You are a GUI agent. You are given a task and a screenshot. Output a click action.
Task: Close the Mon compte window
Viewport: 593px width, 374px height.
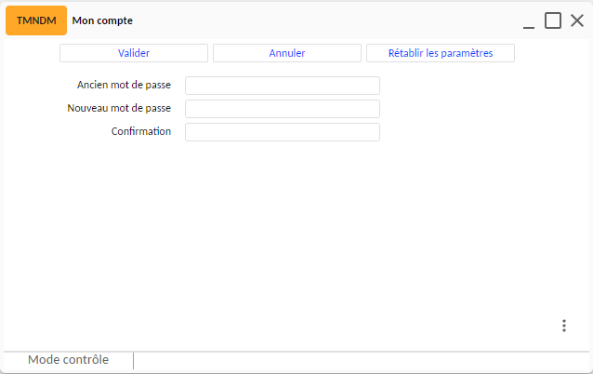[577, 20]
